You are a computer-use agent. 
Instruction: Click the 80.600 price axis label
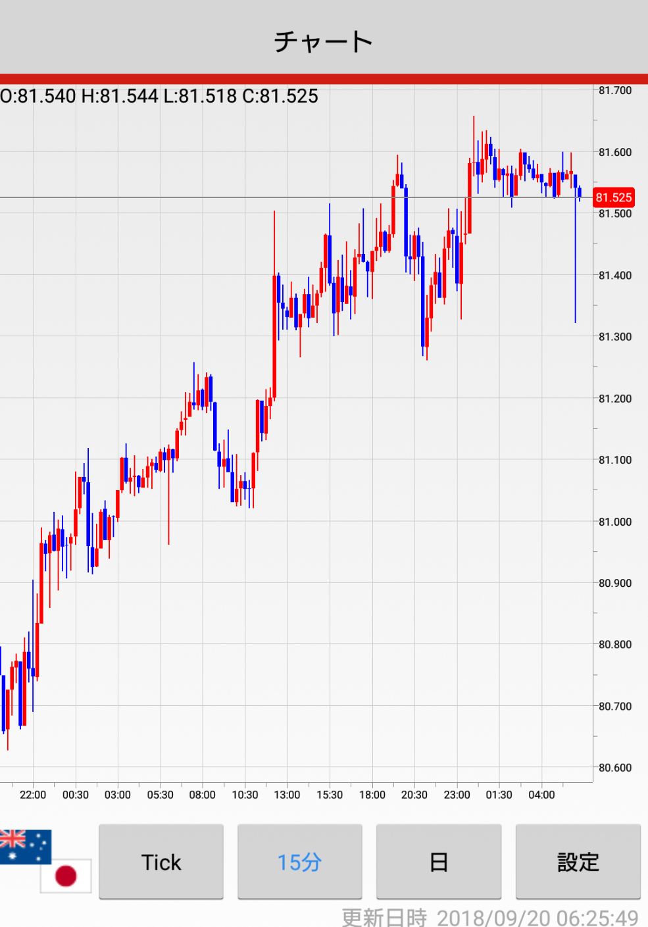[614, 768]
